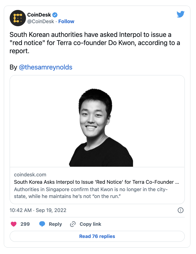Click the coindesk.com domain label
The height and width of the screenshot is (254, 196).
click(30, 175)
